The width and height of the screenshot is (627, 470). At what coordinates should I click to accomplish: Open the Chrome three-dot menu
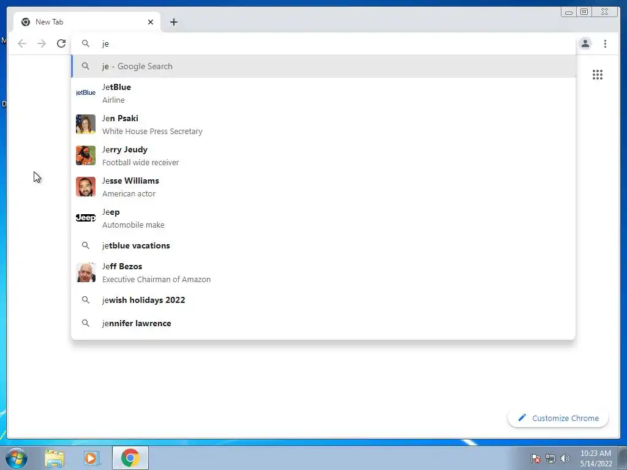pyautogui.click(x=605, y=43)
